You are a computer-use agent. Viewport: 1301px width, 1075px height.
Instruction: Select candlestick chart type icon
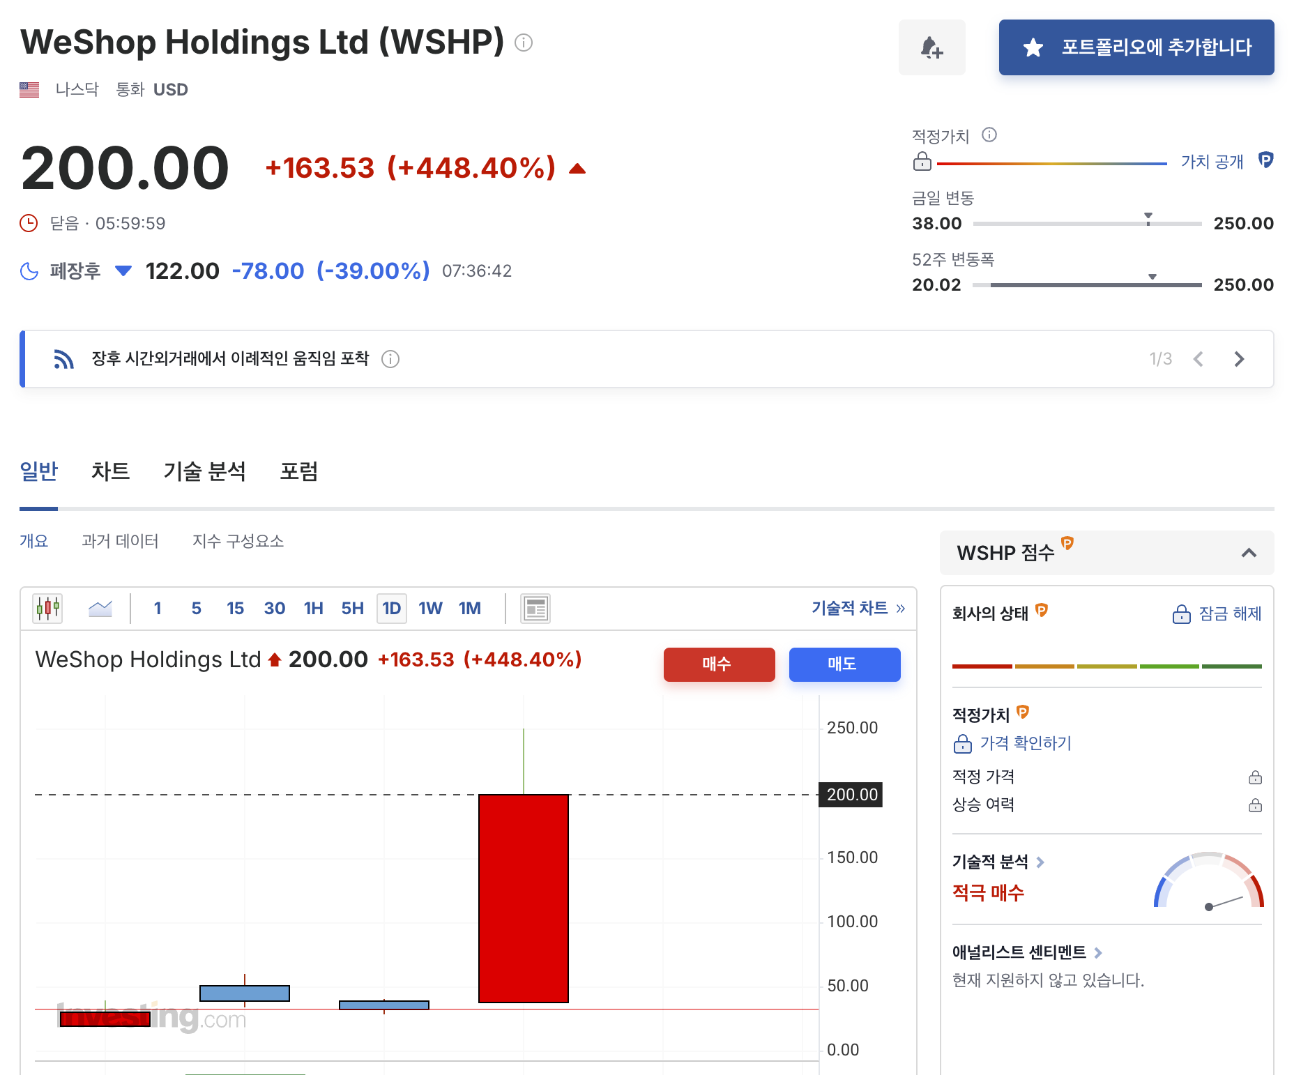click(x=48, y=609)
